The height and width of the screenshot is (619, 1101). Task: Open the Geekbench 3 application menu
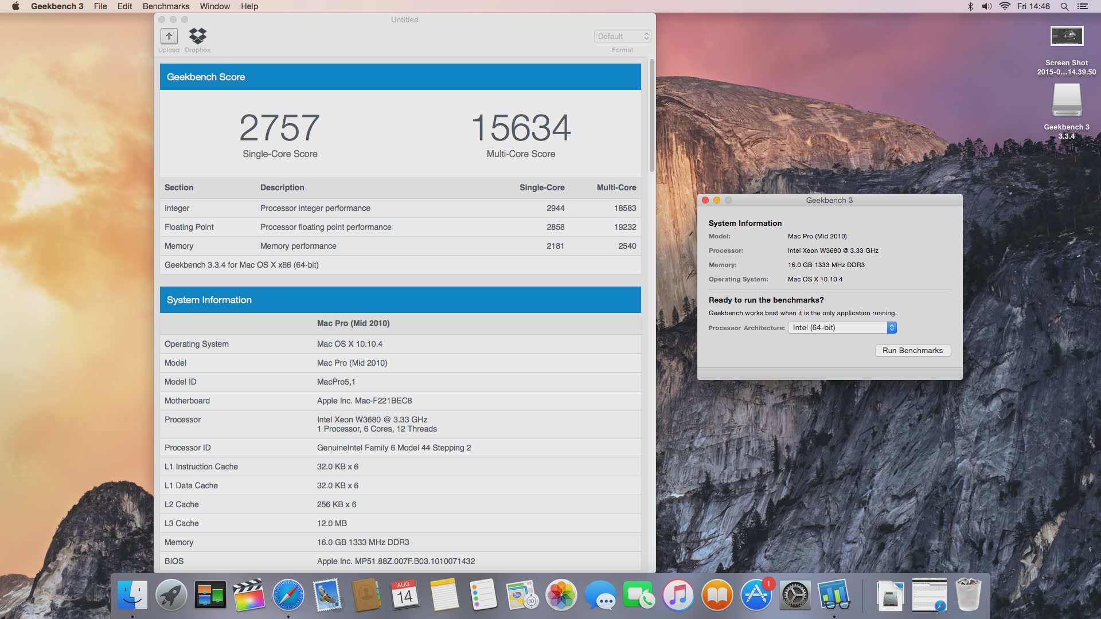[x=57, y=6]
